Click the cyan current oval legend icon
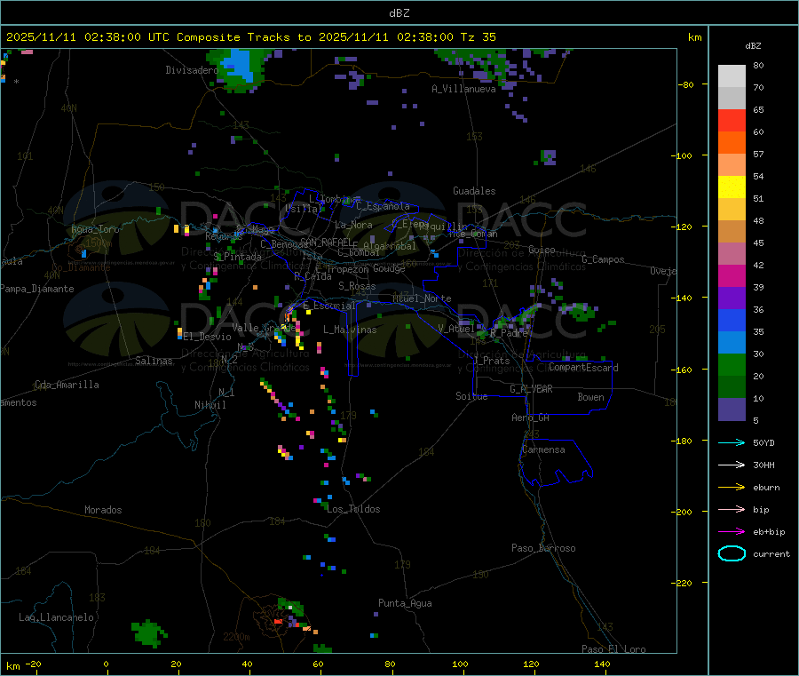The height and width of the screenshot is (676, 799). [x=732, y=553]
